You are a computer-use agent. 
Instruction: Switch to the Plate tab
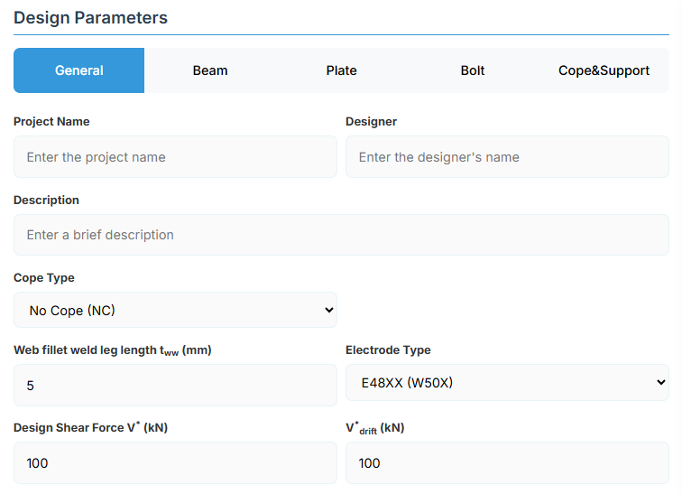point(341,70)
